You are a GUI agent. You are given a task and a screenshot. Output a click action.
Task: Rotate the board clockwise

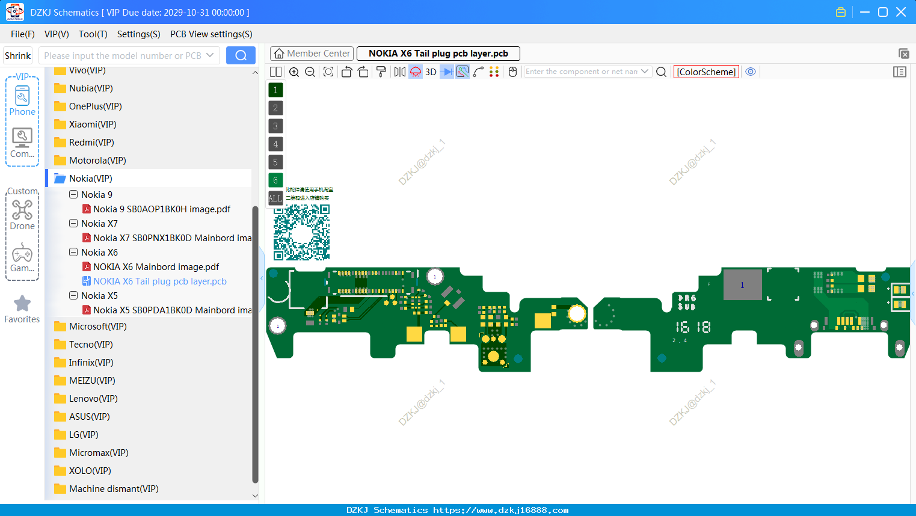click(x=363, y=72)
